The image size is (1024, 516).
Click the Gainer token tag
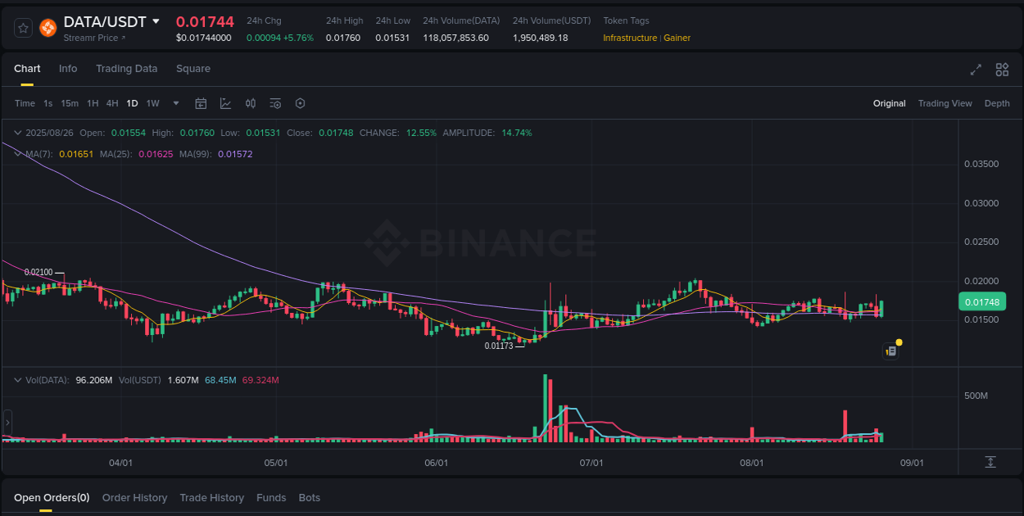[x=677, y=38]
